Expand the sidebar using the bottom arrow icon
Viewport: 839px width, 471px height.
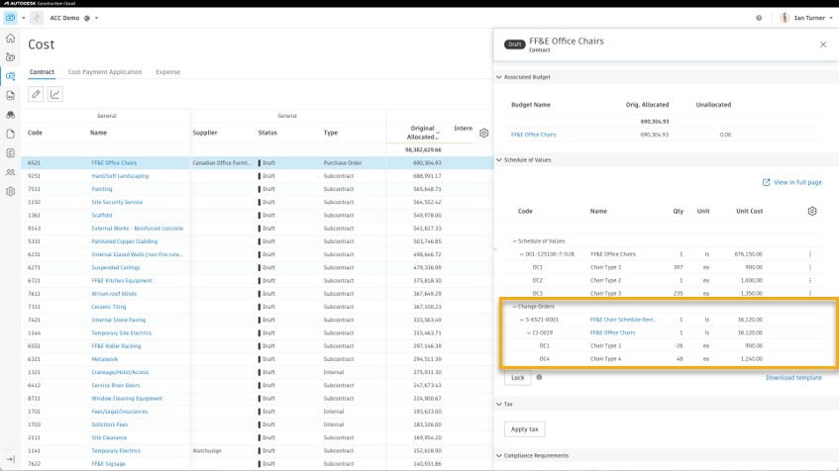click(x=10, y=459)
